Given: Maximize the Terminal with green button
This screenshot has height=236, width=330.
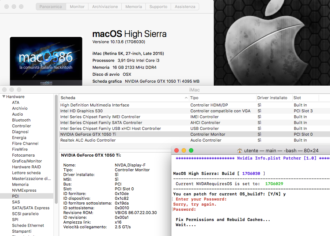Looking at the screenshot, I should (191, 150).
